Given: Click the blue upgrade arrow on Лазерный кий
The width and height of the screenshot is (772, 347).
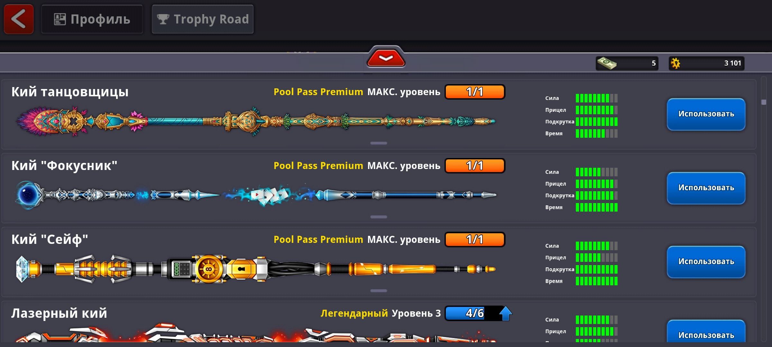Looking at the screenshot, I should point(505,313).
